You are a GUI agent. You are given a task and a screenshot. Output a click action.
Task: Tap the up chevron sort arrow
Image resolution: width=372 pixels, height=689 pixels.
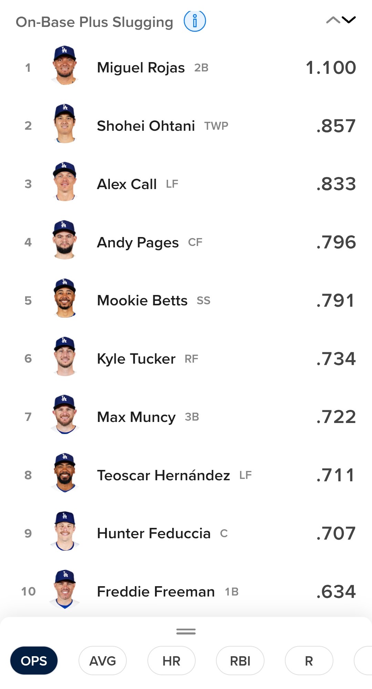pos(333,20)
